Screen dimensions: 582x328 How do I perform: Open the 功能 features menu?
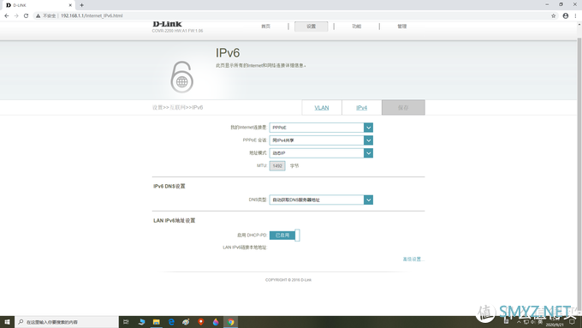(x=356, y=27)
